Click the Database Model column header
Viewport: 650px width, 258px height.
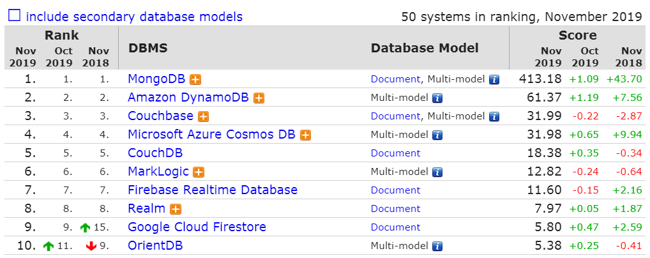425,48
